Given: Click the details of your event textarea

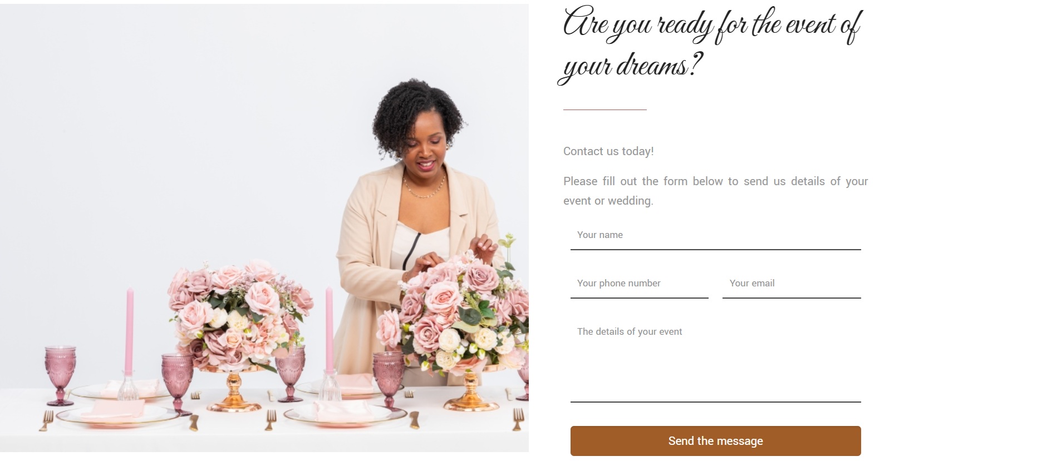Looking at the screenshot, I should click(715, 360).
